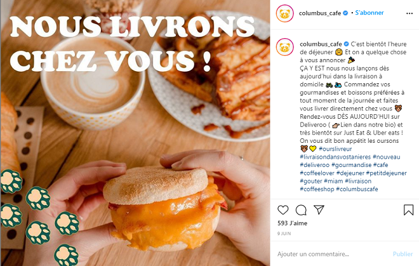The image size is (419, 266).
Task: Save the post with the bookmark icon
Action: pyautogui.click(x=409, y=210)
